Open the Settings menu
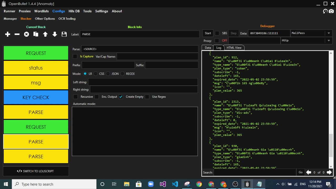336x189 pixels. pos(102,11)
